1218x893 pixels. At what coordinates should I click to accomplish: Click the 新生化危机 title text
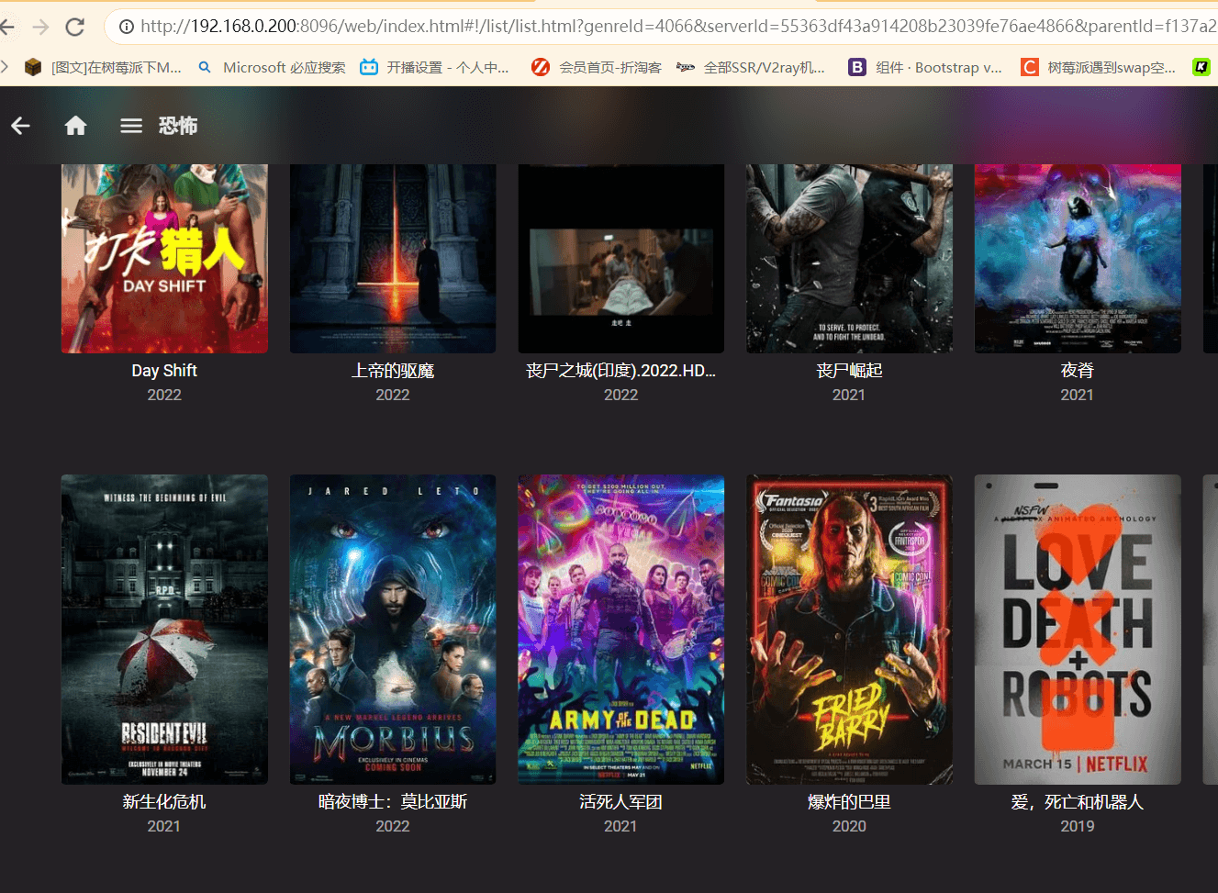[164, 802]
